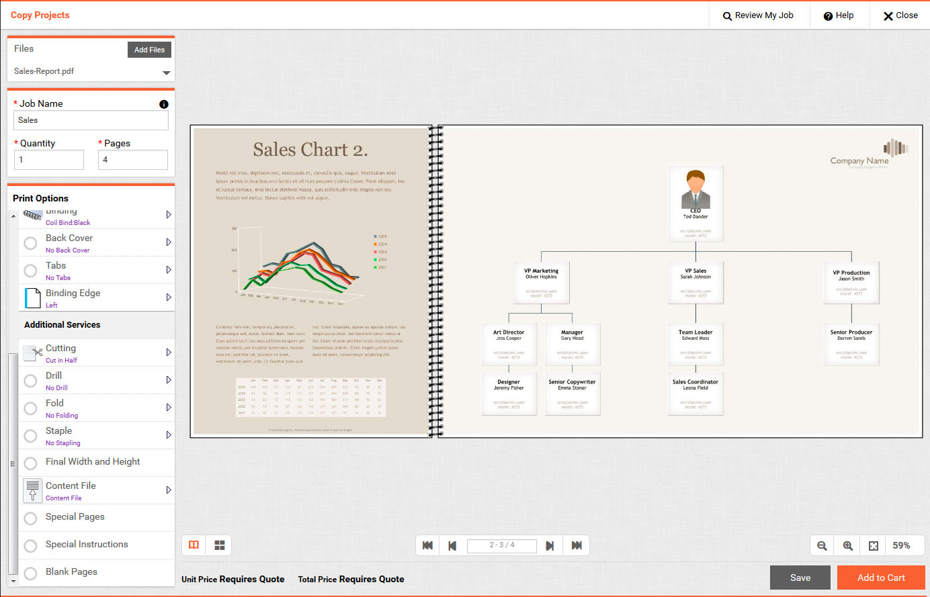Toggle the Special Pages option

point(30,518)
